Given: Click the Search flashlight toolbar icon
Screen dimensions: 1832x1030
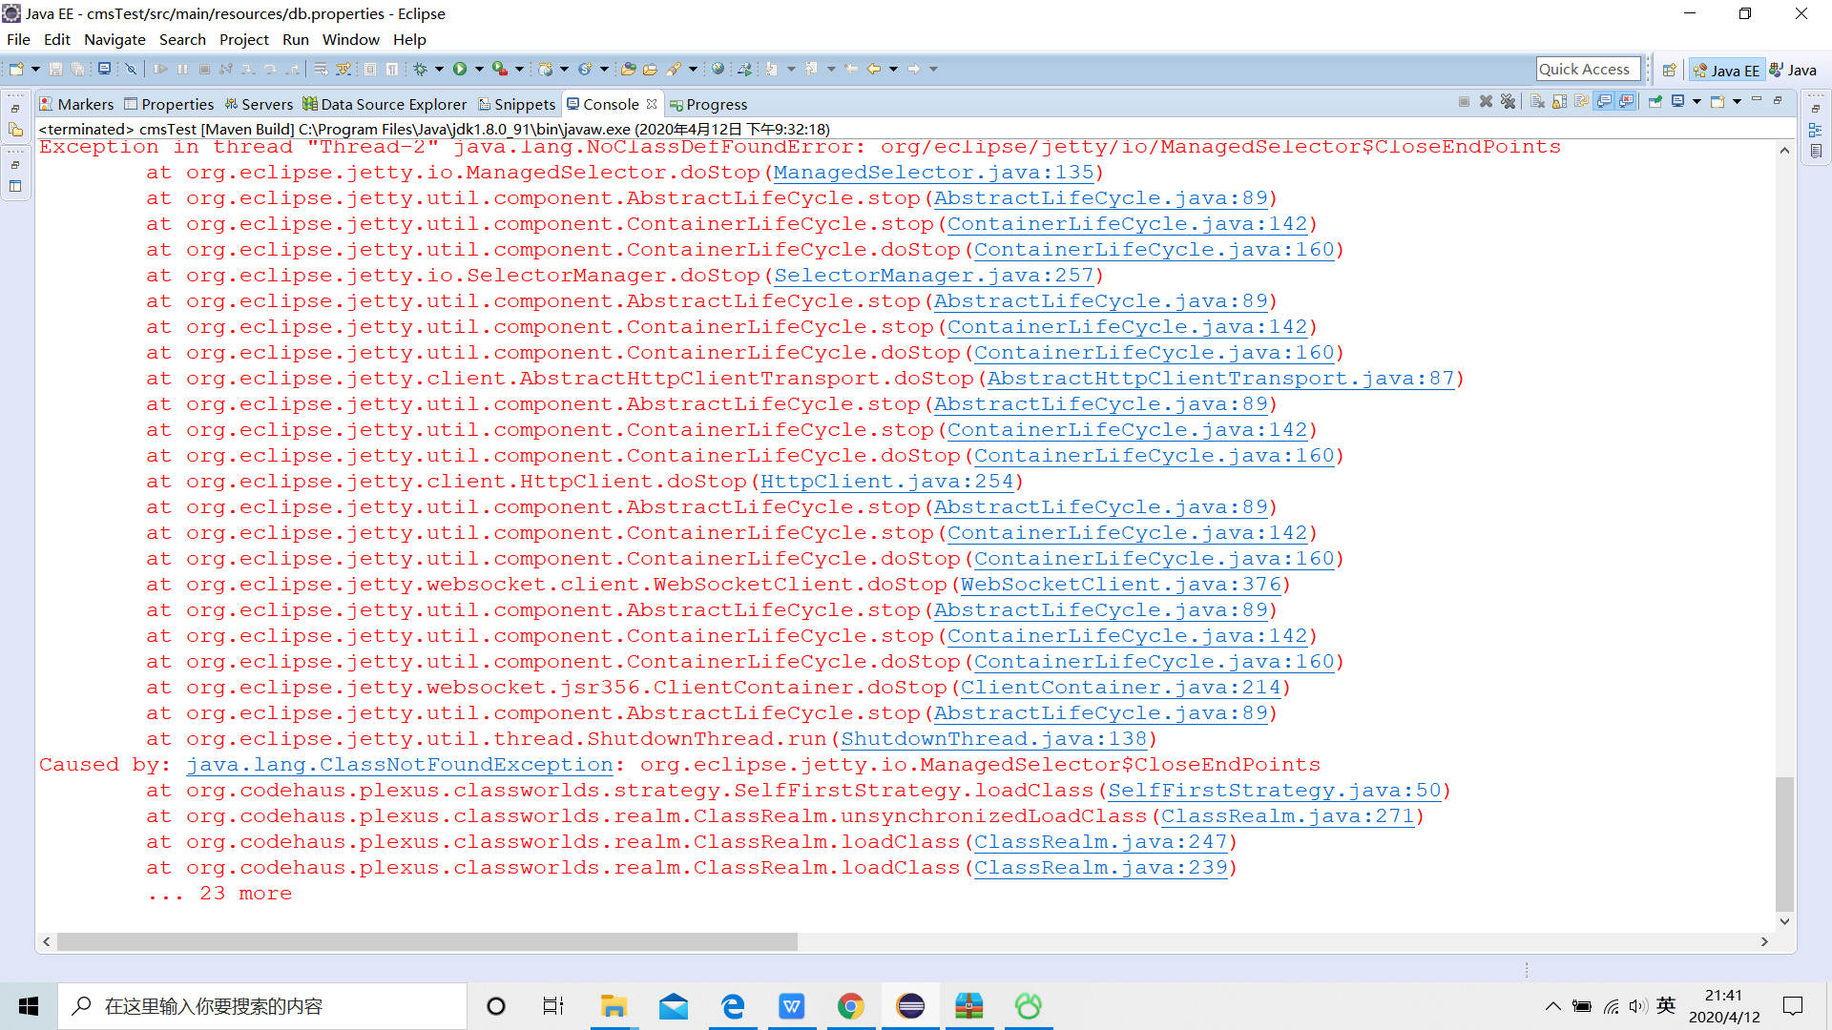Looking at the screenshot, I should pos(675,69).
